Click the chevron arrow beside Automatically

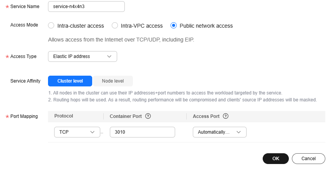[x=239, y=132]
